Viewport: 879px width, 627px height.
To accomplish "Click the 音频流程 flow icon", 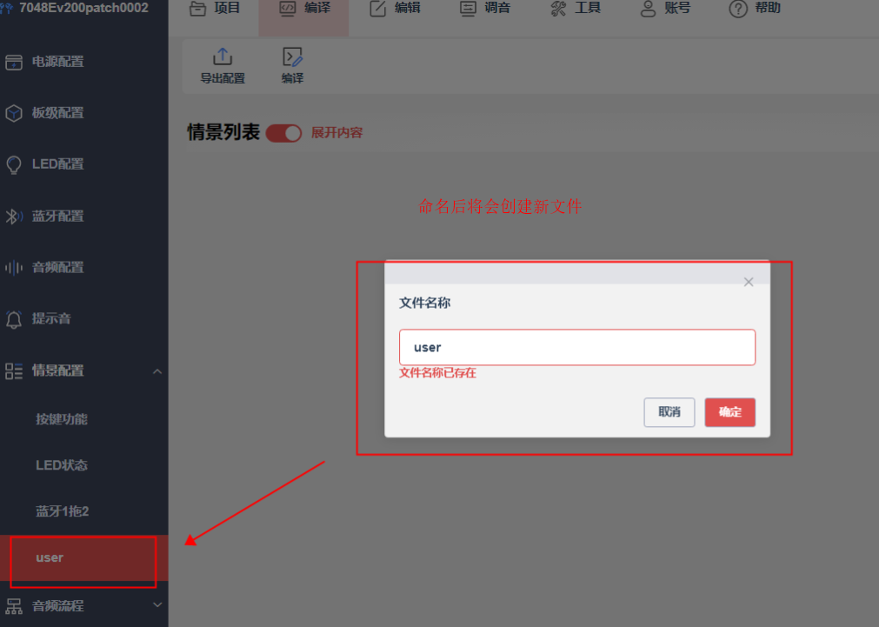I will (x=14, y=606).
